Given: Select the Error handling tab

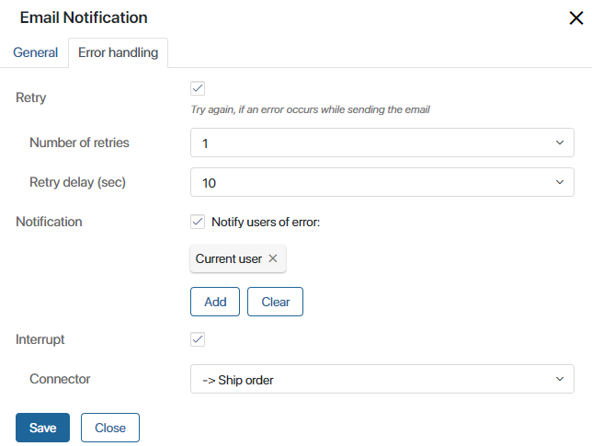Looking at the screenshot, I should click(x=119, y=52).
